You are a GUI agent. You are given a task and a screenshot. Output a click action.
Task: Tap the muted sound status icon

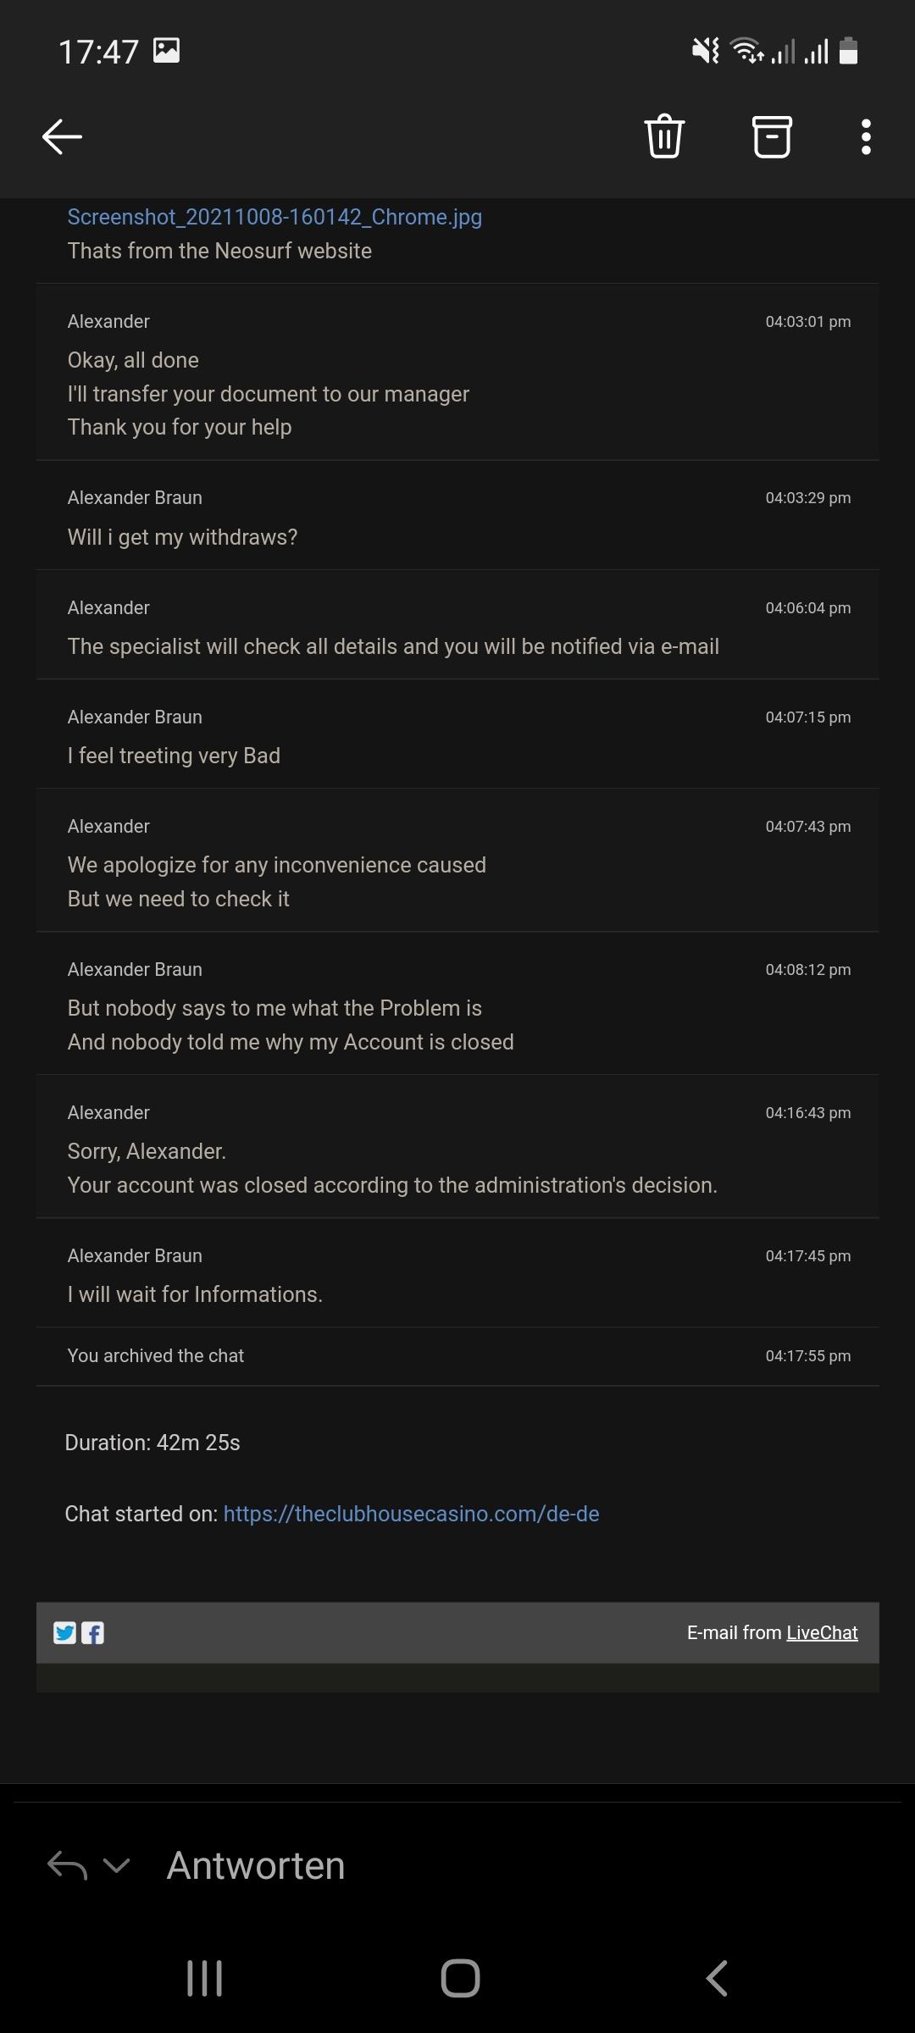tap(705, 51)
